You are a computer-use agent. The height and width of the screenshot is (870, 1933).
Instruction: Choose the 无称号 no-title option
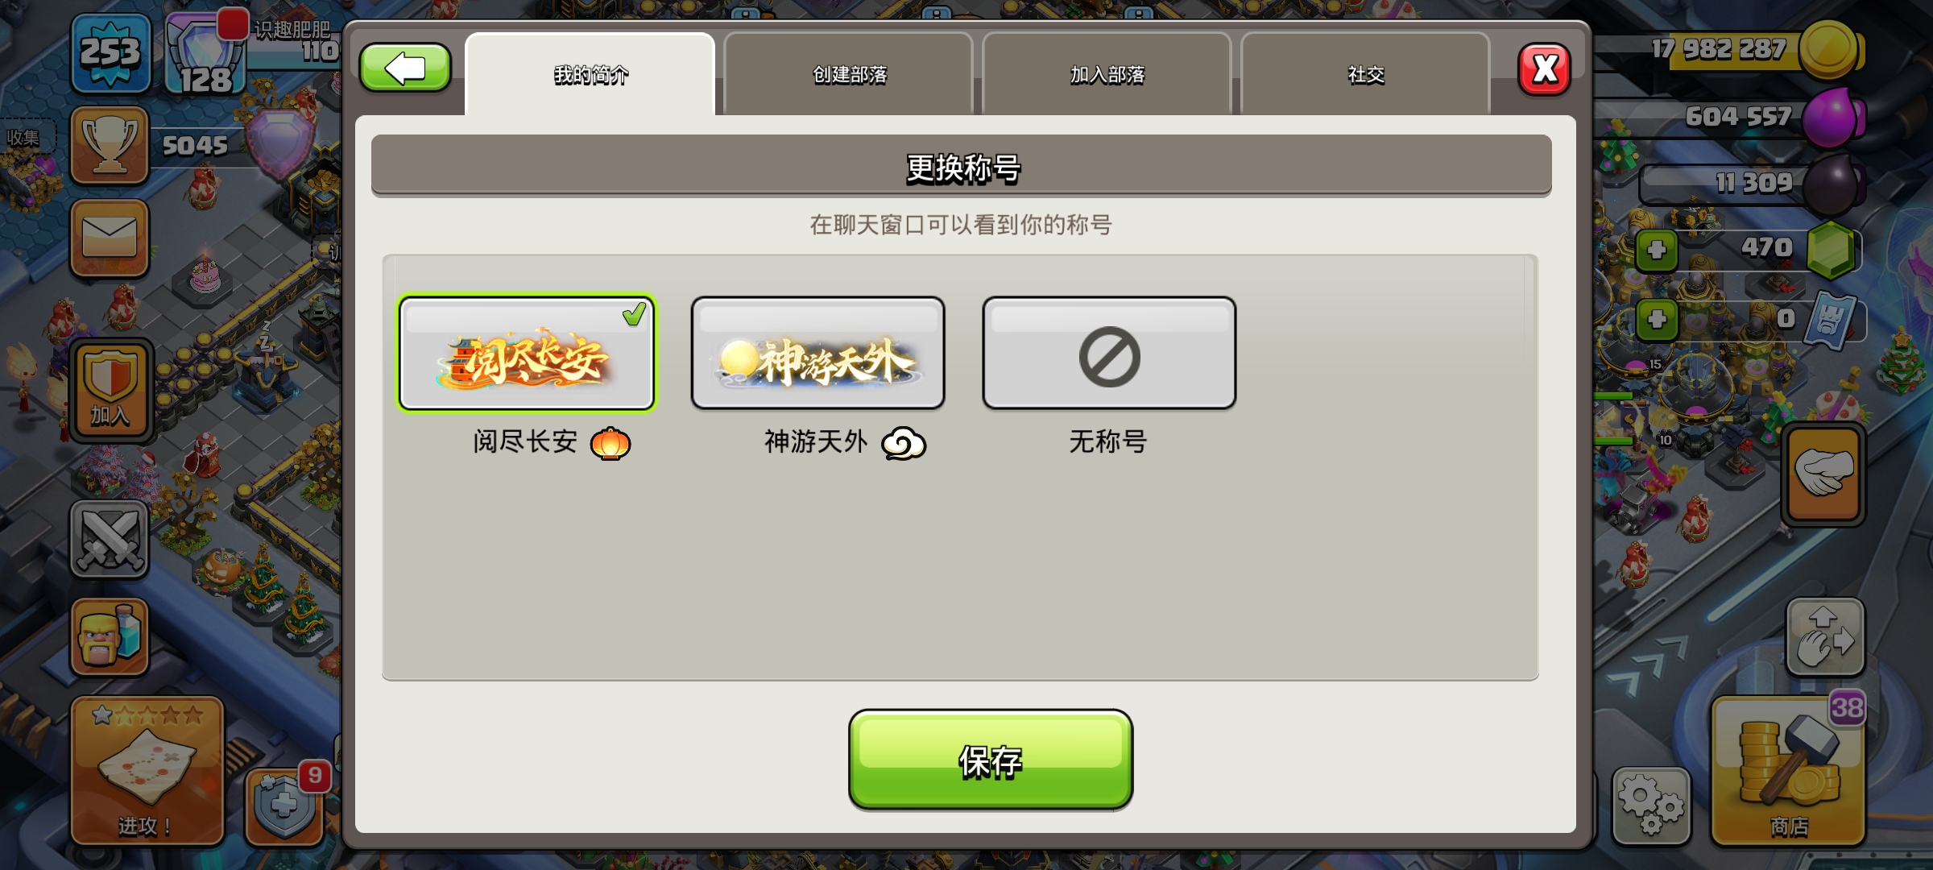point(1109,353)
